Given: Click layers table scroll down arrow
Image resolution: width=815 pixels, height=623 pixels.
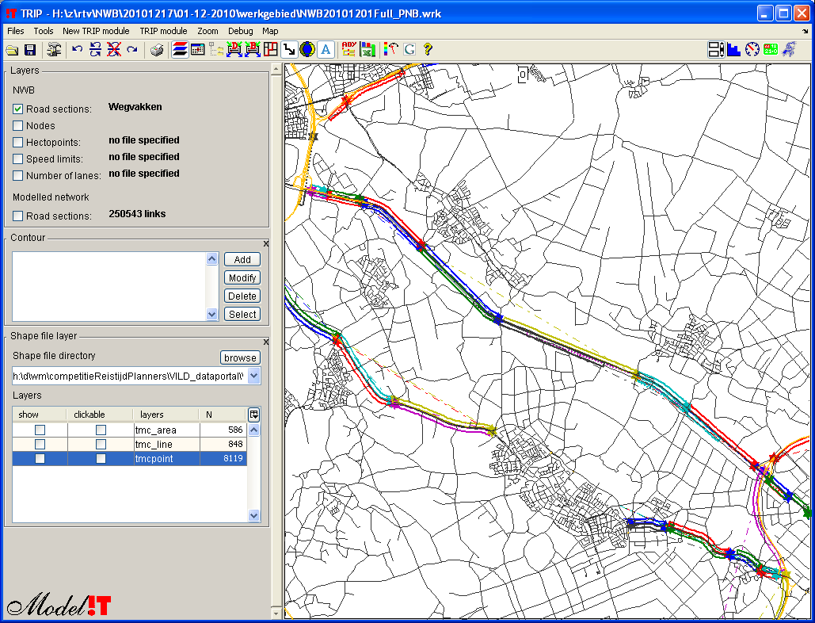Looking at the screenshot, I should click(253, 515).
